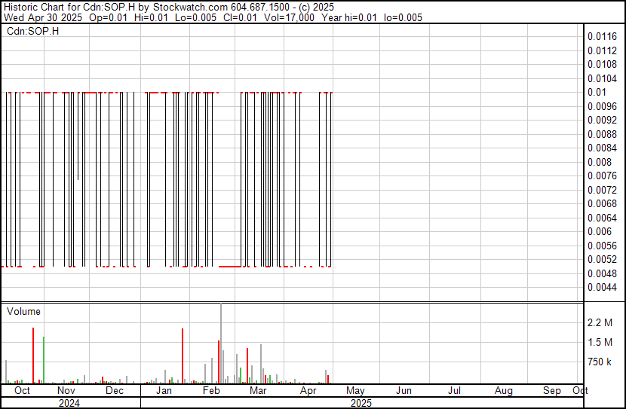Click the 'May' month label
Screen dimensions: 626x409
(x=355, y=390)
